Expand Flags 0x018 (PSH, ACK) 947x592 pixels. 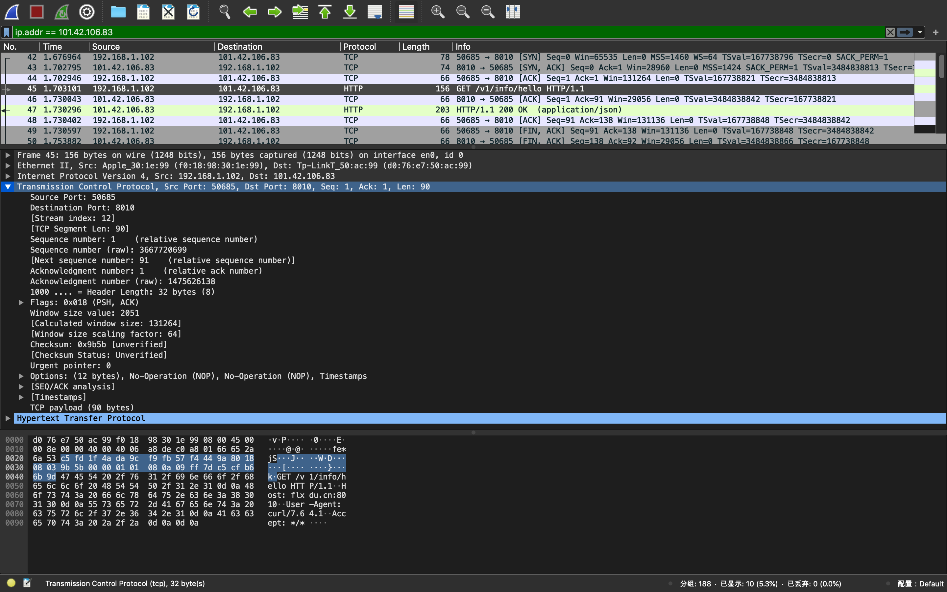click(21, 303)
